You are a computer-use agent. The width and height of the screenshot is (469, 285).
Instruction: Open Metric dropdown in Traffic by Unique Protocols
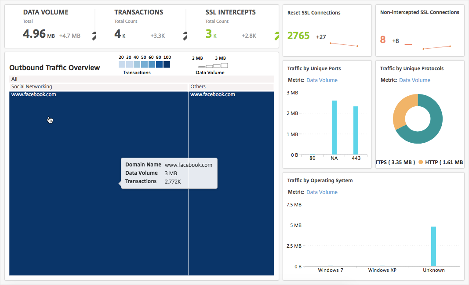414,80
